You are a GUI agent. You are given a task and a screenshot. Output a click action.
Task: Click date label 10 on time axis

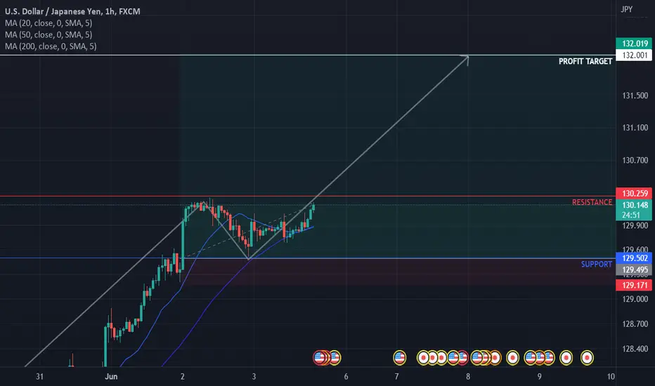click(611, 376)
